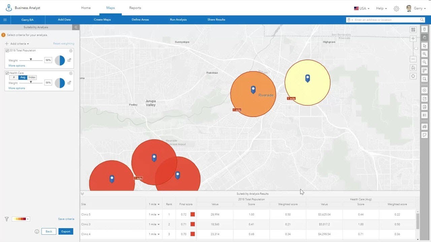Click the pin in the yellow circle
Image resolution: width=431 pixels, height=242 pixels.
point(307,78)
